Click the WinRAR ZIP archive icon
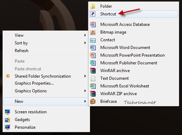Image resolution: width=182 pixels, height=135 pixels. click(x=93, y=94)
